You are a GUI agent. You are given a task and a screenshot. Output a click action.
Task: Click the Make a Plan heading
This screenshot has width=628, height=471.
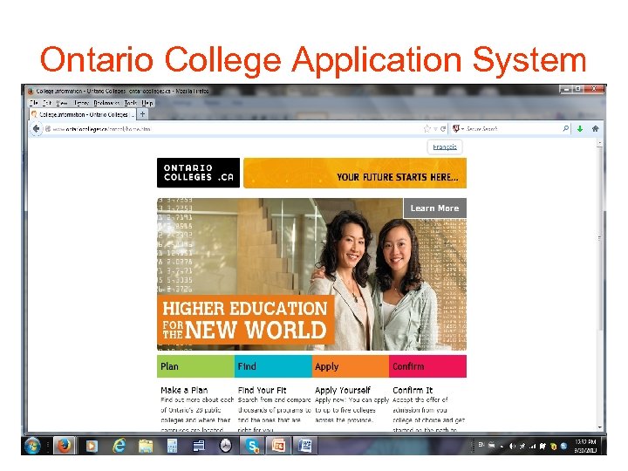click(x=184, y=390)
